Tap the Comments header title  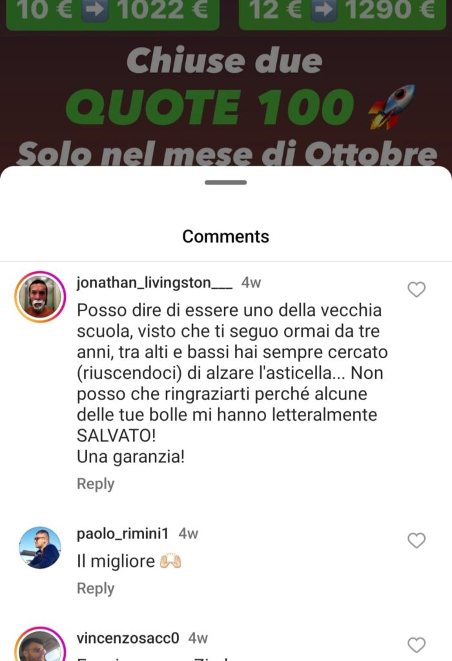coord(225,236)
